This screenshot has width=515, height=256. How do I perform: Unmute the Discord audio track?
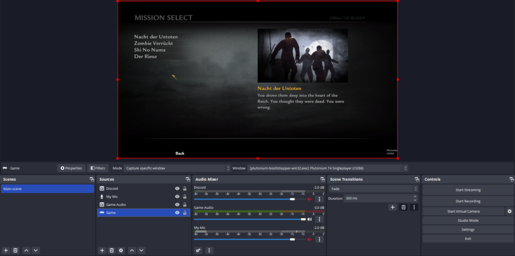click(x=309, y=199)
